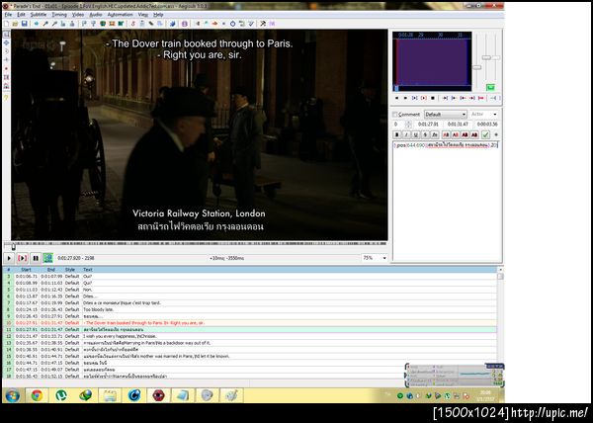Click the duration field 0:00:03.56
The width and height of the screenshot is (593, 423).
[x=487, y=124]
